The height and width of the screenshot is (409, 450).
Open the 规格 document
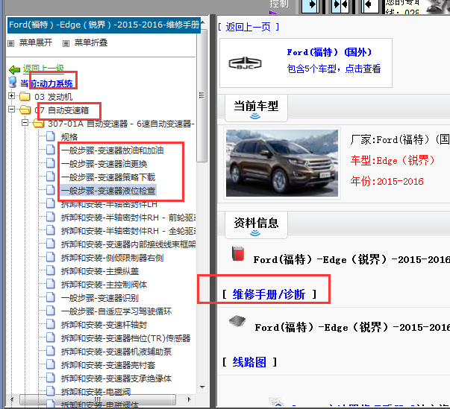click(69, 137)
